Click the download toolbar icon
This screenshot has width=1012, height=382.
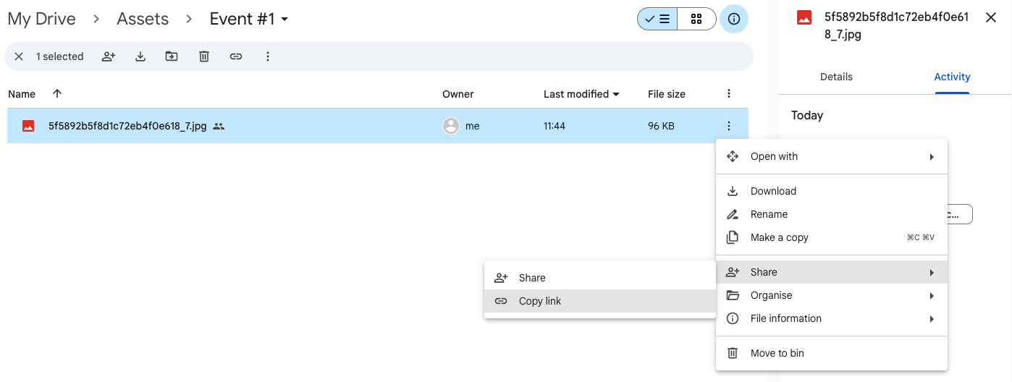140,56
